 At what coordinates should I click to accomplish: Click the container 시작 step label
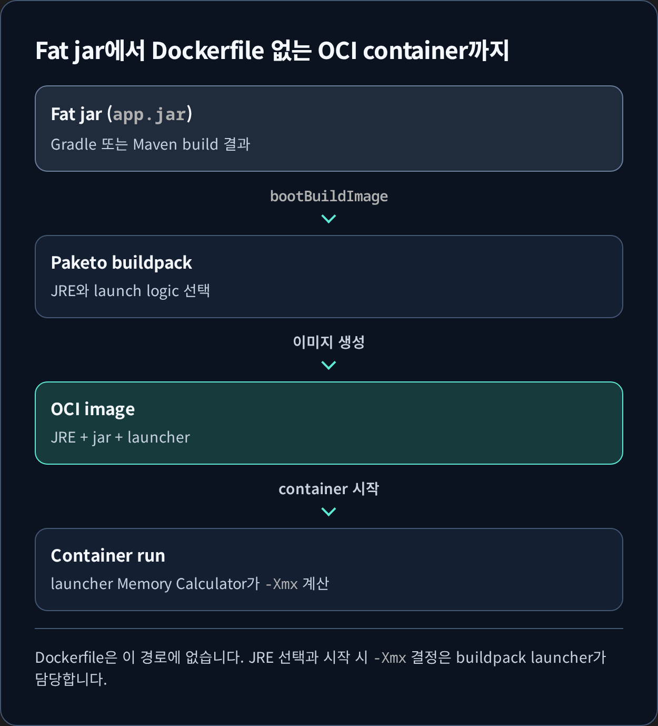(x=329, y=488)
